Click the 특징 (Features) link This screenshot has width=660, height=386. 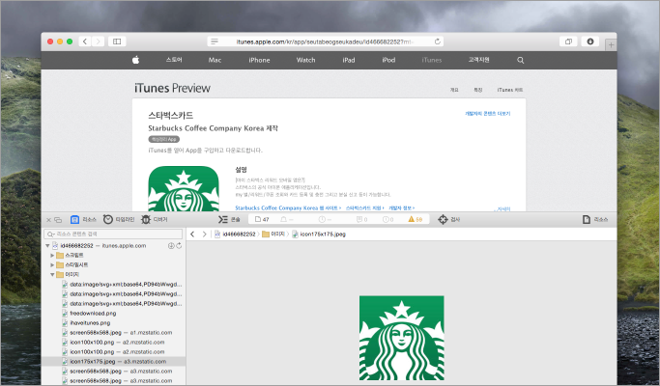pyautogui.click(x=478, y=90)
